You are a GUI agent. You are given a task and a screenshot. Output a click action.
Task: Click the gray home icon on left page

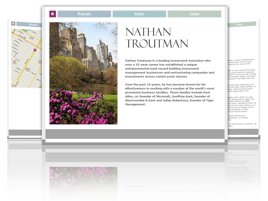click(13, 24)
